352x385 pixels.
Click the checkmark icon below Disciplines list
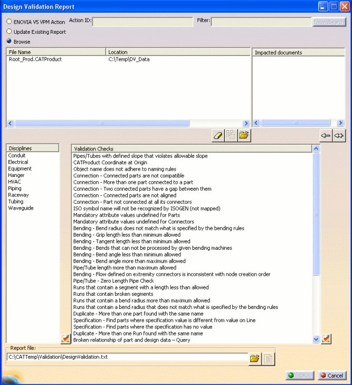pos(65,339)
